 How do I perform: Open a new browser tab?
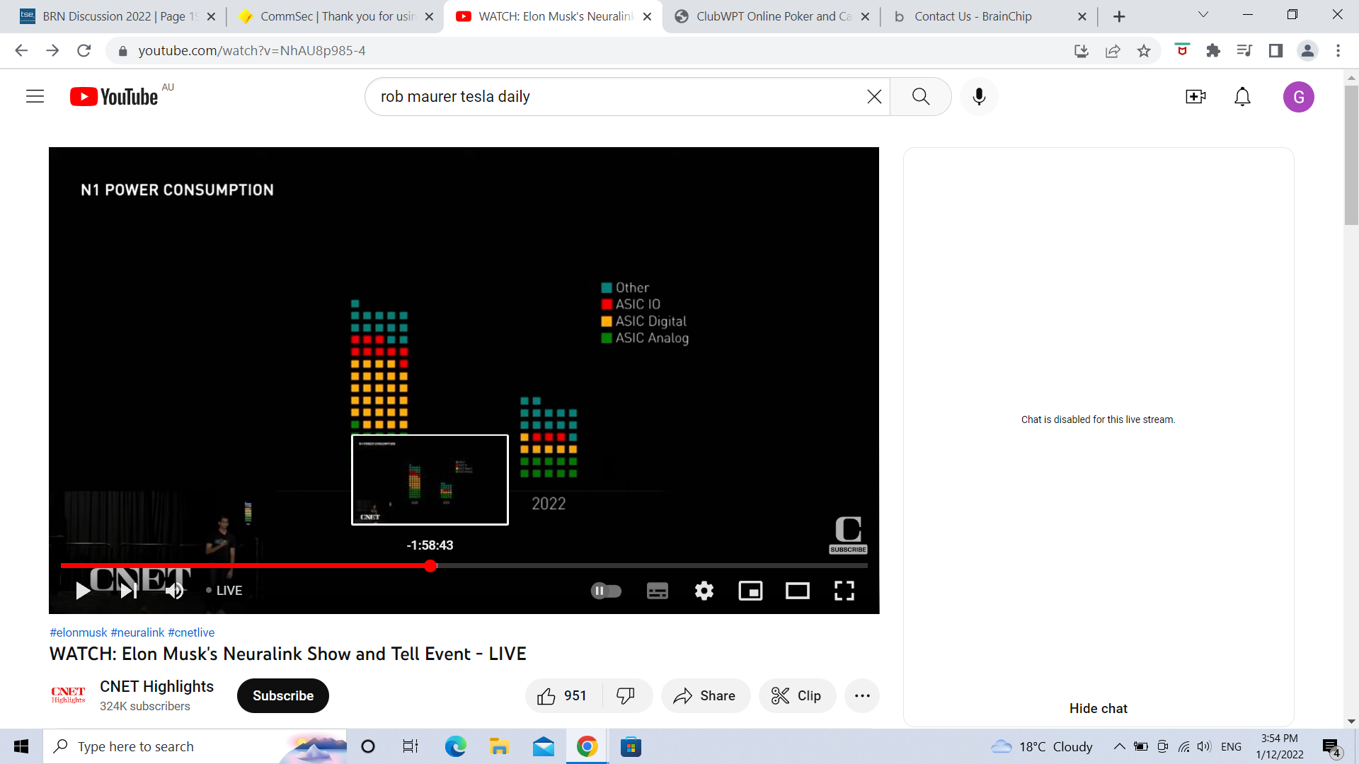click(1119, 16)
